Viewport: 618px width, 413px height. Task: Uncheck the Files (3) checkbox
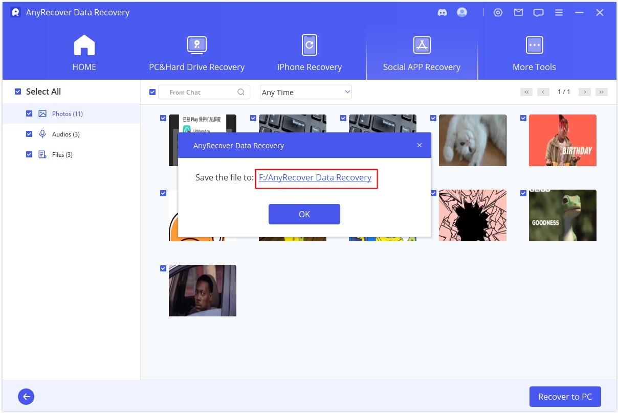coord(29,154)
